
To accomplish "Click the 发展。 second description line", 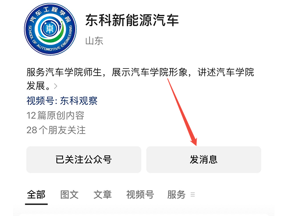I will (38, 86).
